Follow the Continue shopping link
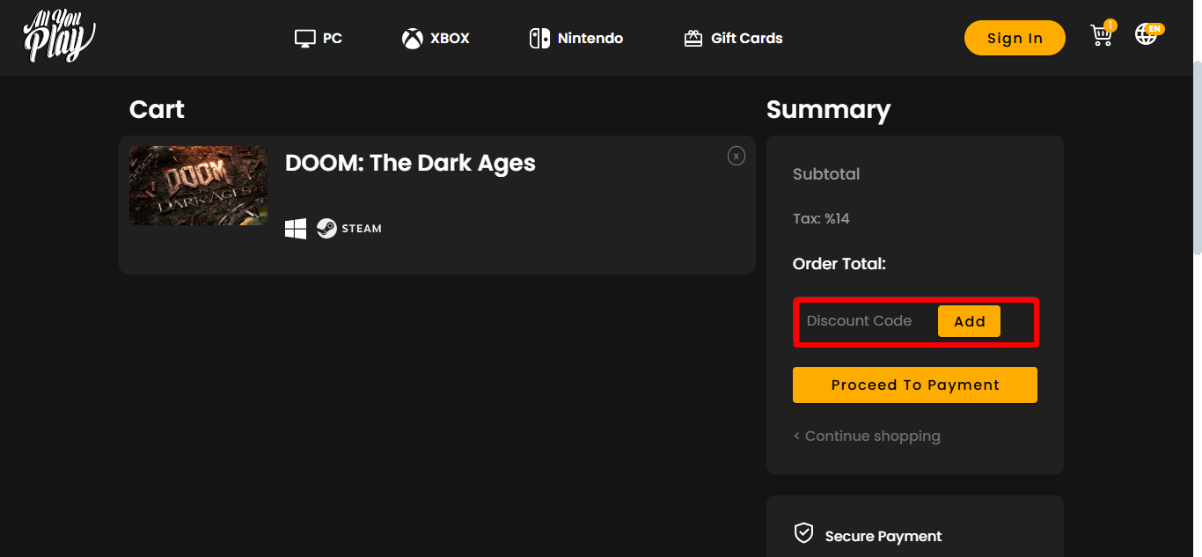 (x=867, y=436)
